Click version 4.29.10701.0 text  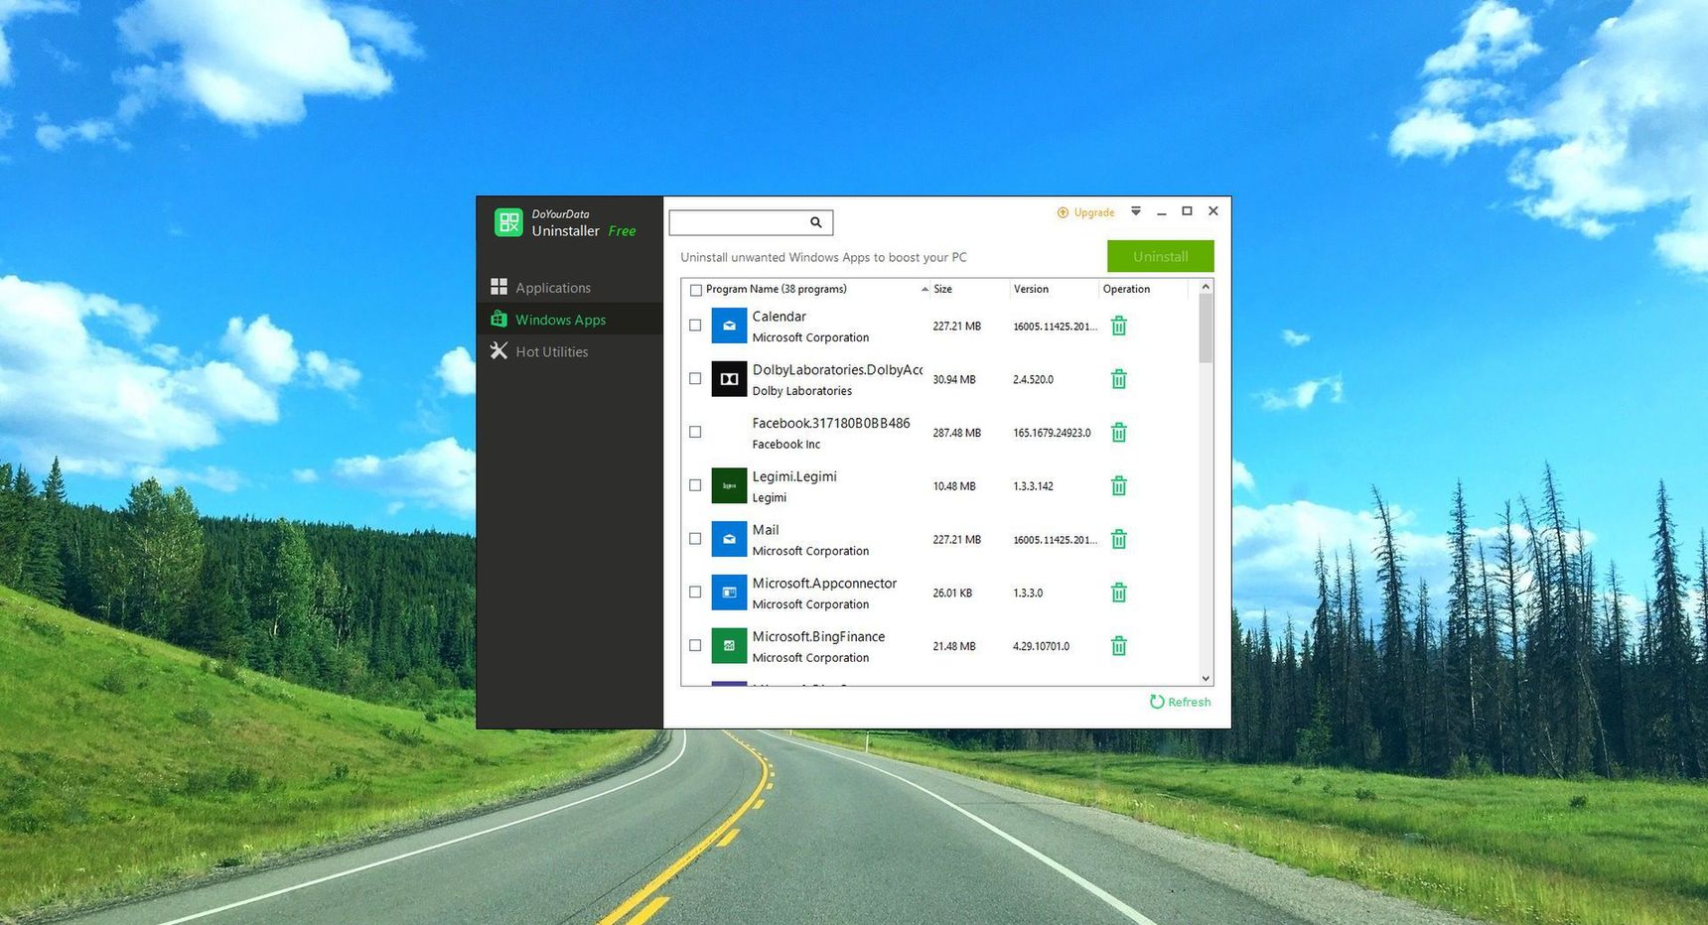point(1041,647)
